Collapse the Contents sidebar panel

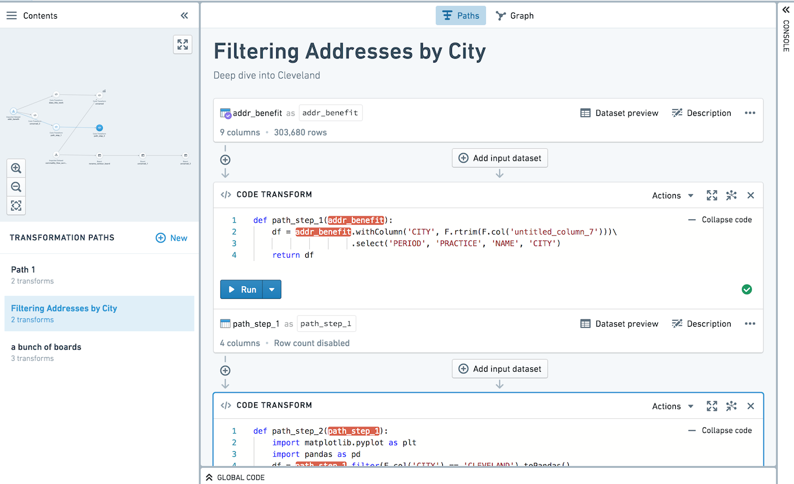click(x=185, y=15)
